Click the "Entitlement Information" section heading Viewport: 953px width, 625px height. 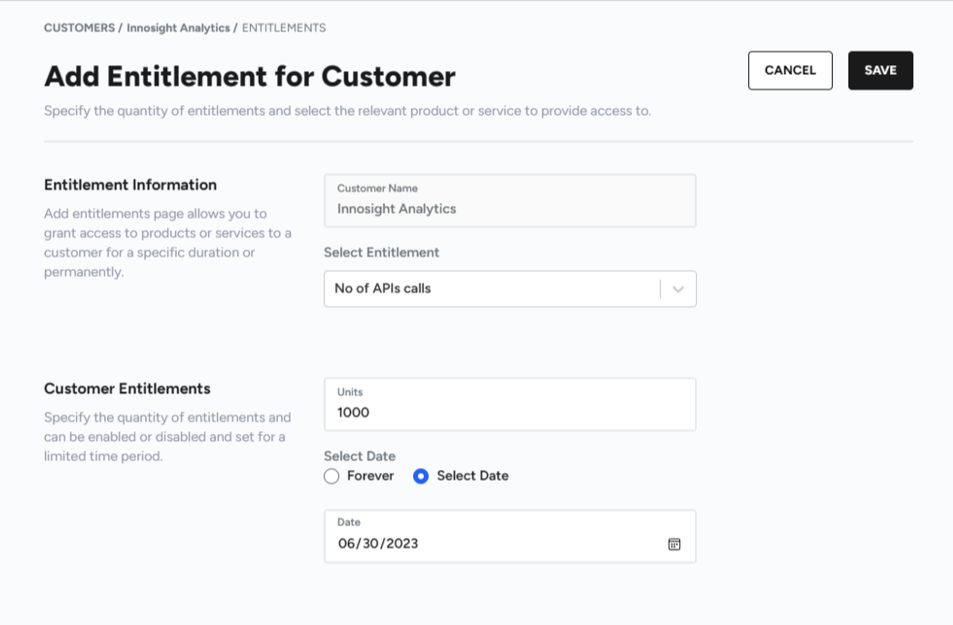coord(130,185)
